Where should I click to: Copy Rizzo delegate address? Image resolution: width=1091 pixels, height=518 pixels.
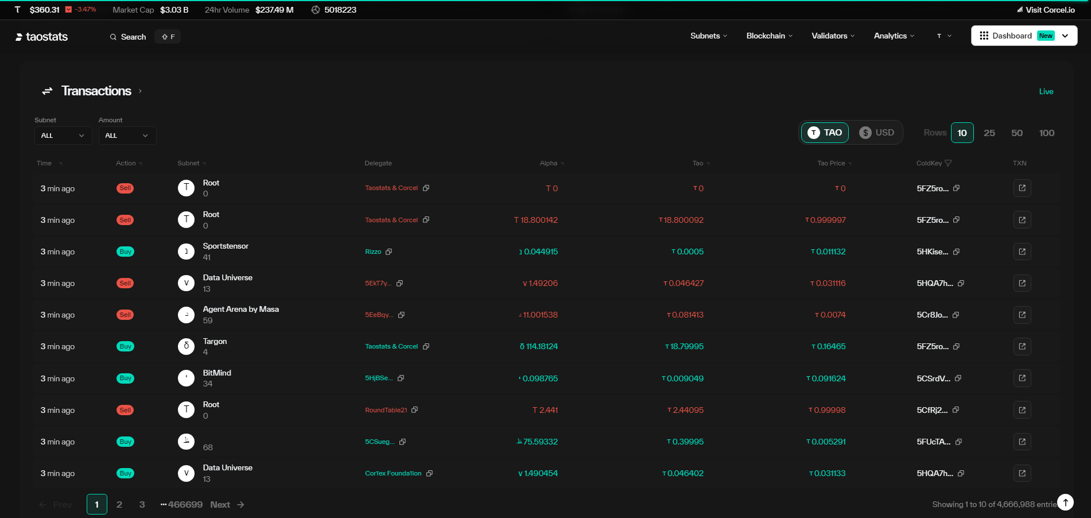pyautogui.click(x=389, y=252)
